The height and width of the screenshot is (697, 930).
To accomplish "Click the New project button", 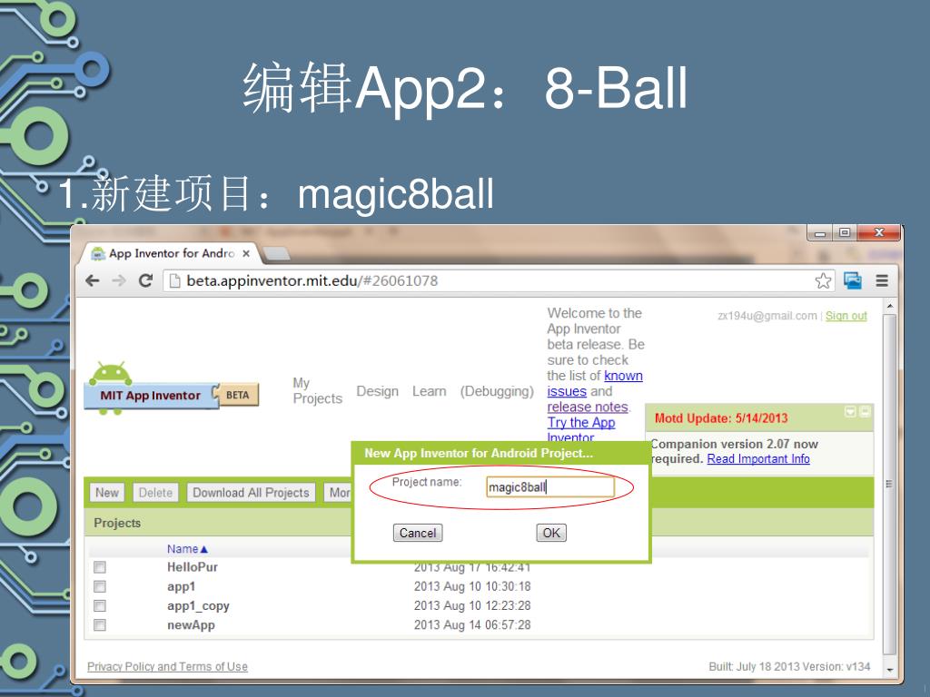I will (107, 493).
